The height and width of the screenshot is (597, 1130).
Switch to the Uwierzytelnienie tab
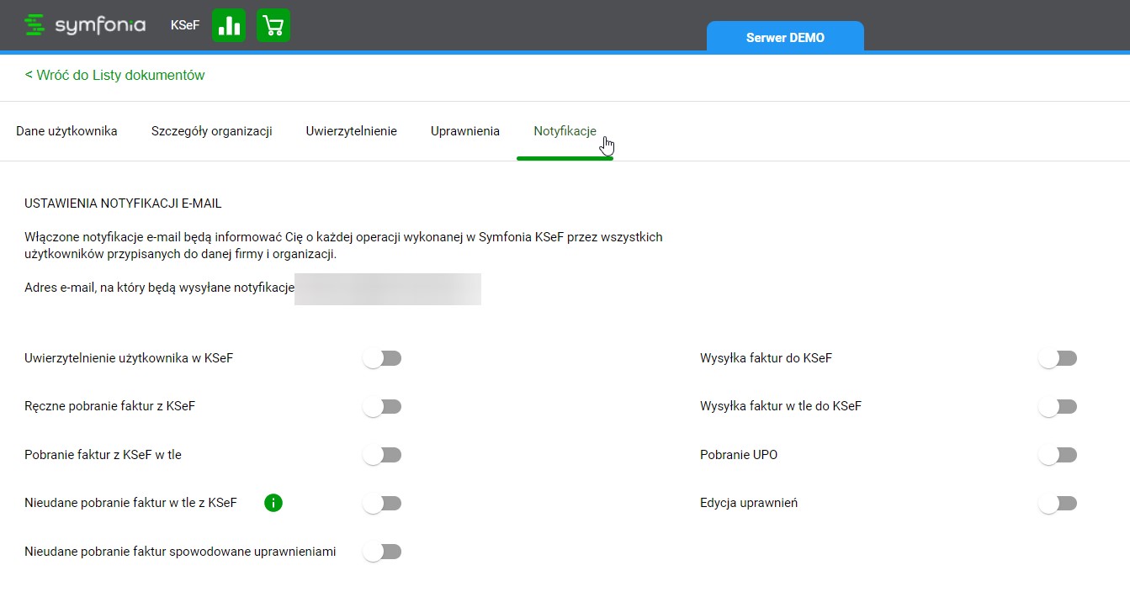click(x=351, y=131)
